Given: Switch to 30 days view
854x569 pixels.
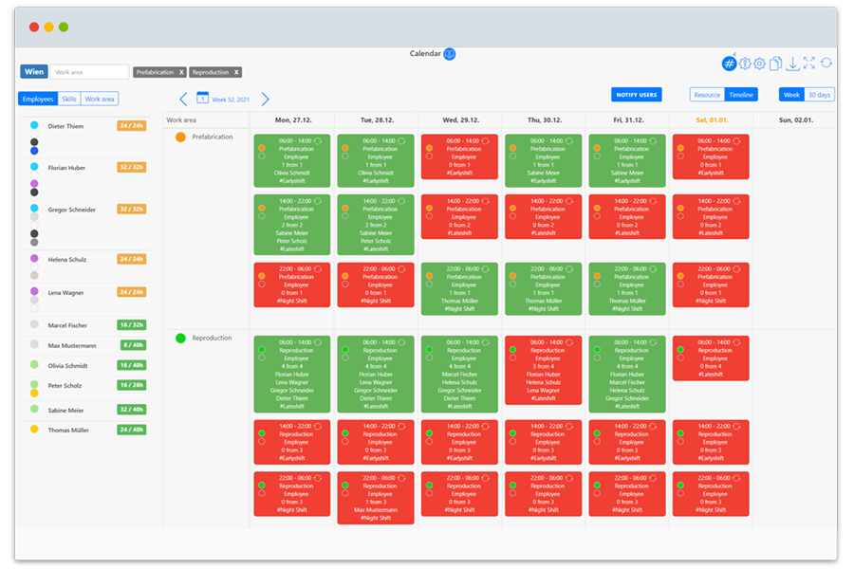Looking at the screenshot, I should (818, 95).
